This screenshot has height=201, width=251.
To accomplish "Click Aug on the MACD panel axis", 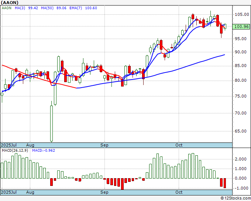I will 30,192.
